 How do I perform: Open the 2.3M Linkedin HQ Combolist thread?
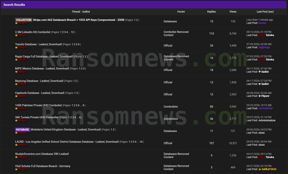click(x=33, y=32)
